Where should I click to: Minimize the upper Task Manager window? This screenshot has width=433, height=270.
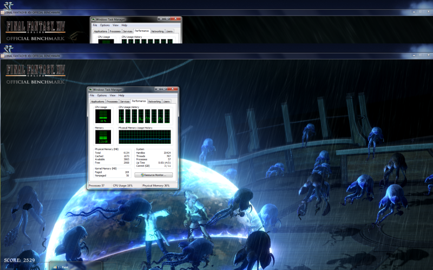pos(161,19)
